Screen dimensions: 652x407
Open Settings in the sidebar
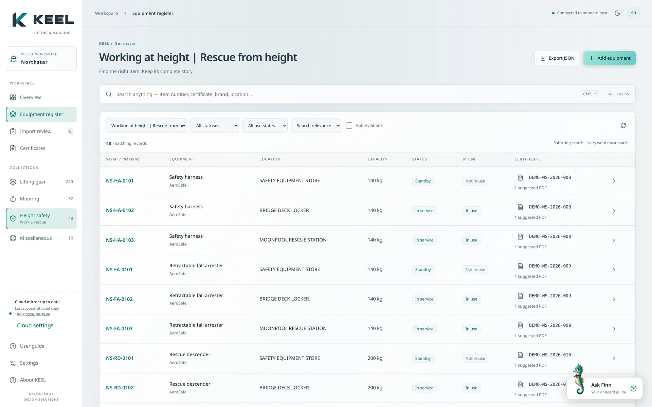click(x=41, y=363)
